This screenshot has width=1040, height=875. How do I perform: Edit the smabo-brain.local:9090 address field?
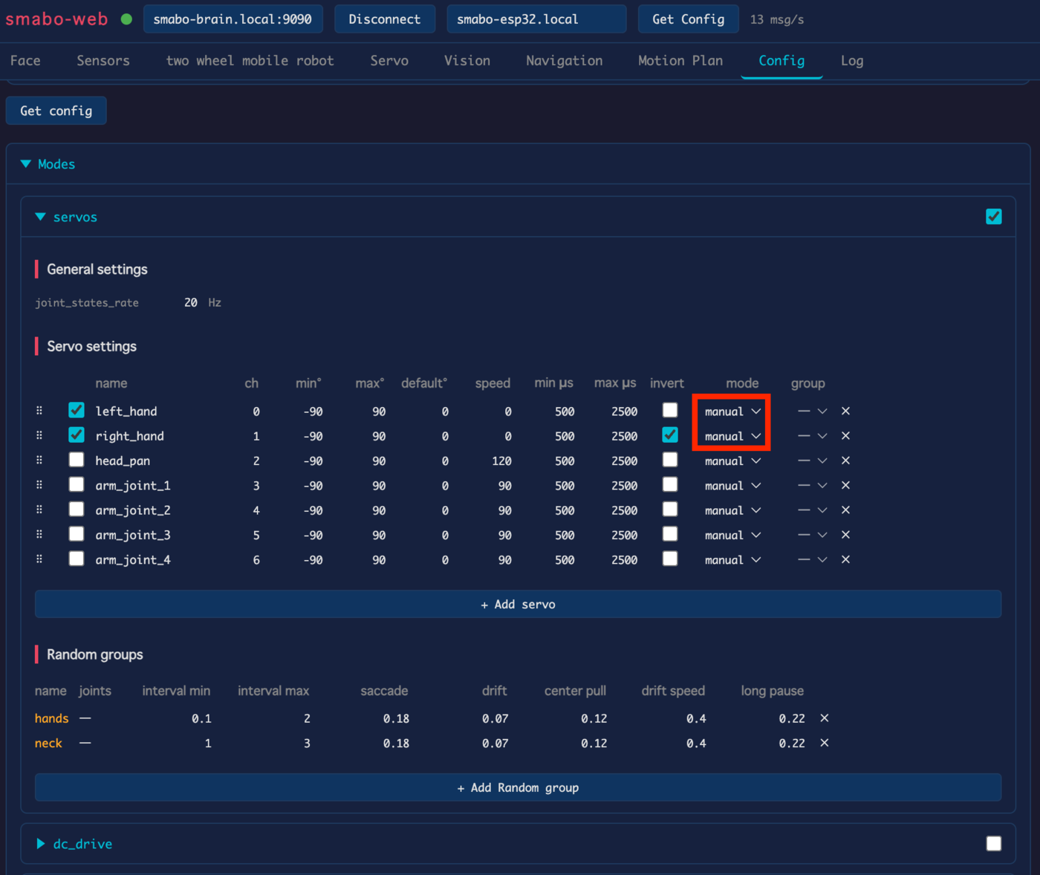233,19
